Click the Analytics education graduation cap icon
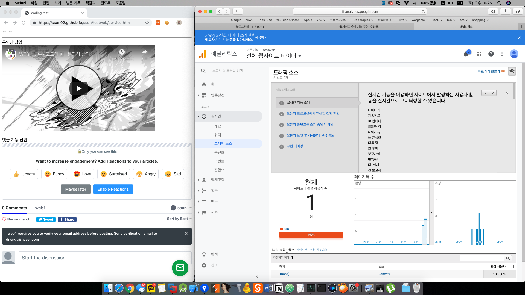Screen dimensions: 525x295 coord(512,71)
